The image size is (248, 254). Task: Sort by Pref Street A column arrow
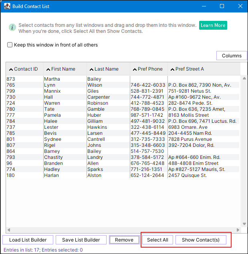coord(172,69)
